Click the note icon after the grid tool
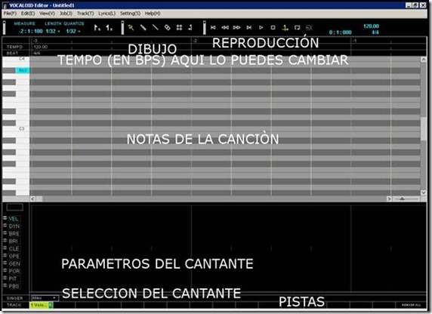432x314 pixels. pos(190,27)
